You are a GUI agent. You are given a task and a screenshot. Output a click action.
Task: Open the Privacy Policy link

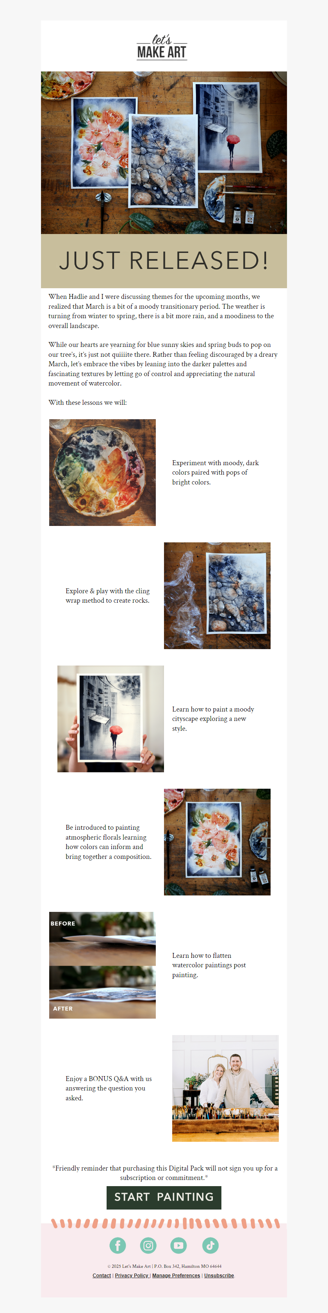(x=132, y=1275)
